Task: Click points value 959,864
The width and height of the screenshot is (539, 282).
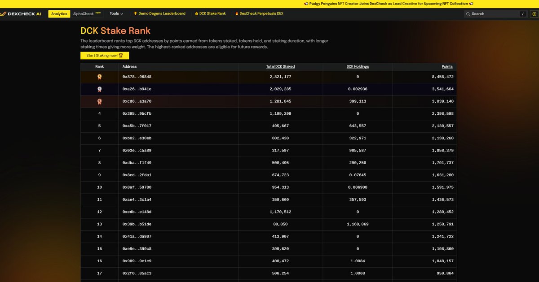Action: point(444,273)
